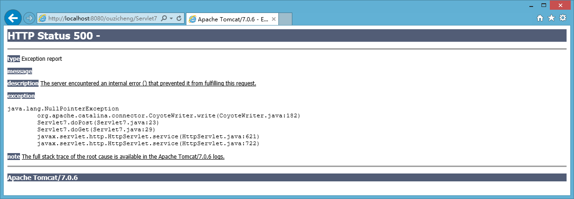The image size is (574, 199).
Task: Maximize the browser window
Action: 543,5
